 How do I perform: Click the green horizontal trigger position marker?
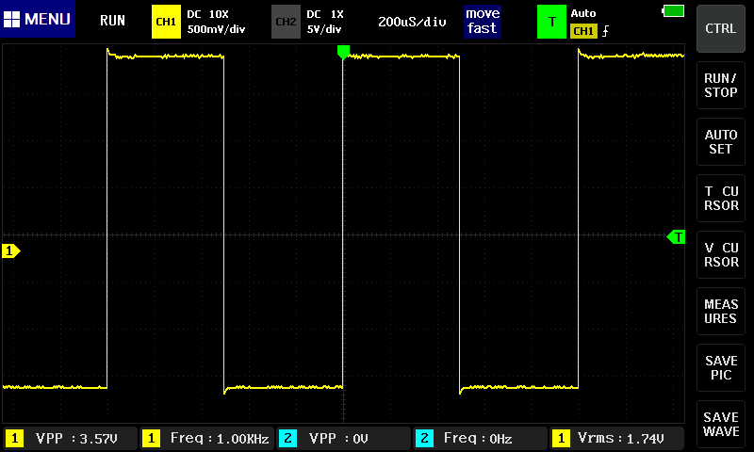click(x=343, y=52)
